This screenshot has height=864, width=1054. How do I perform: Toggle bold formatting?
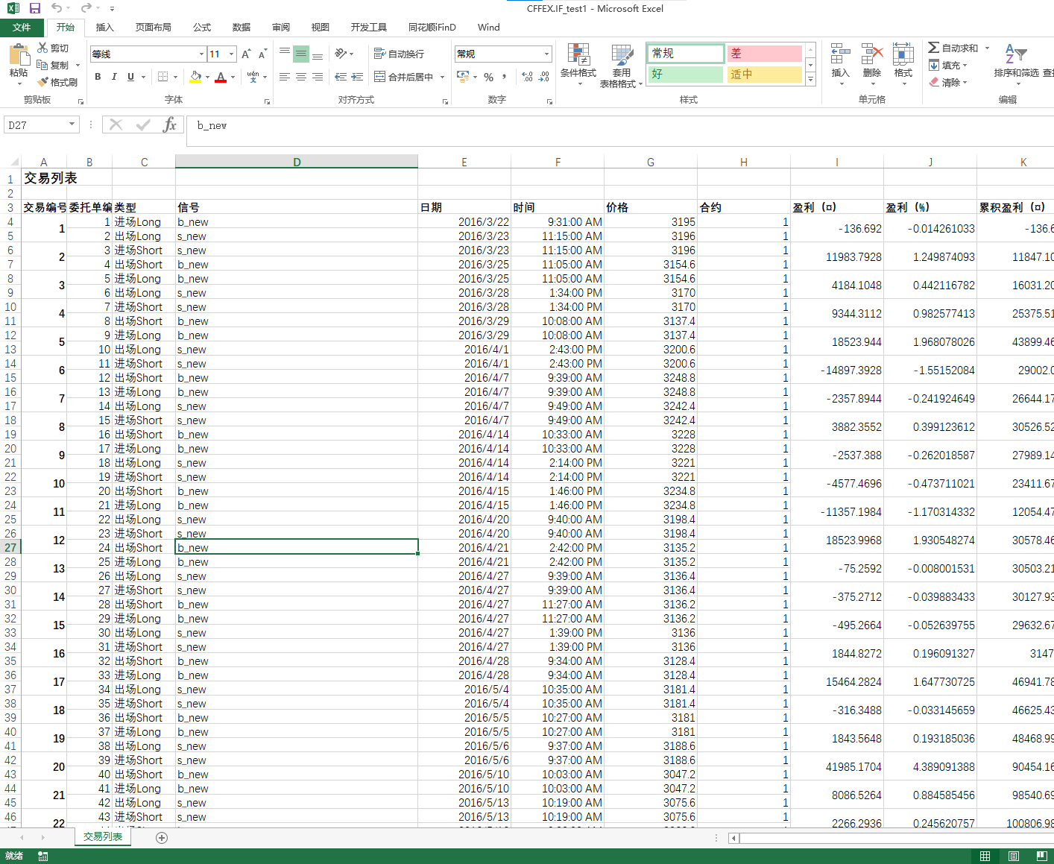pos(98,77)
